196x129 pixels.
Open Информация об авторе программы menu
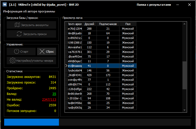29,11
